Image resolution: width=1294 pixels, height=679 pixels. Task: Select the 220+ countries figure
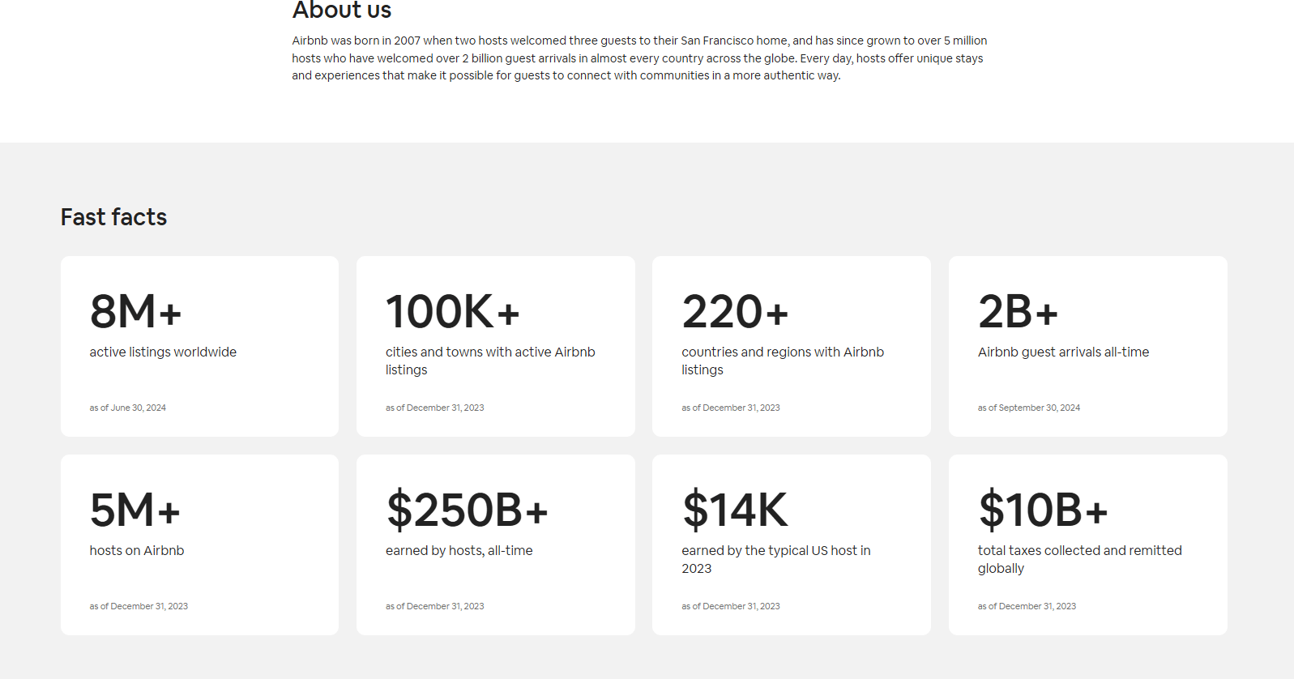click(x=734, y=312)
